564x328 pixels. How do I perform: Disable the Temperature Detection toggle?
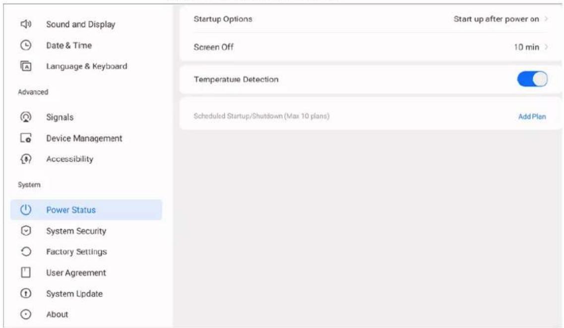532,79
